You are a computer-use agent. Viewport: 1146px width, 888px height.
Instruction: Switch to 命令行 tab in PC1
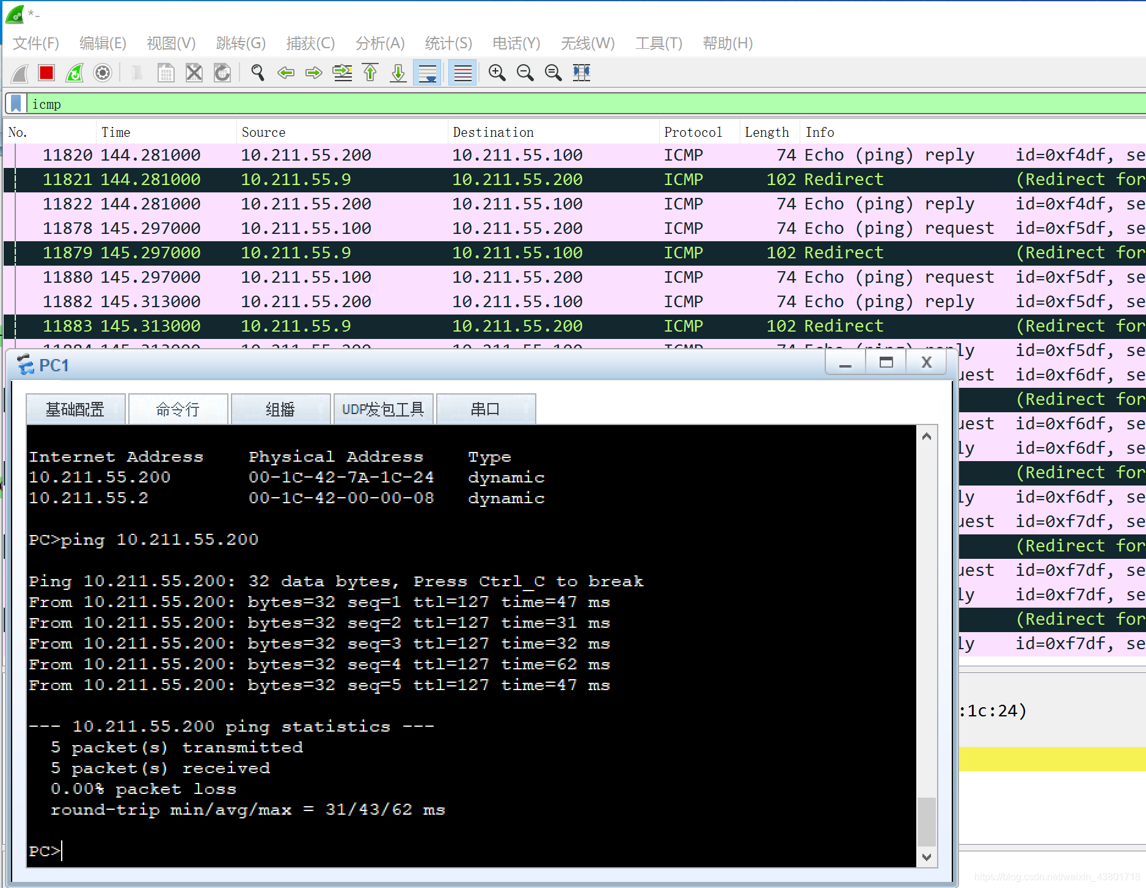pos(178,409)
